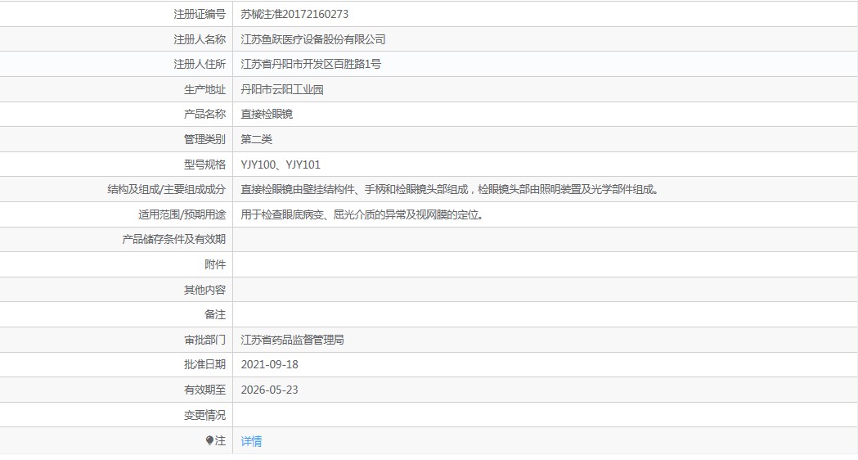Screen dimensions: 858x460
Task: Click the 注册人住所 label
Action: coord(200,64)
